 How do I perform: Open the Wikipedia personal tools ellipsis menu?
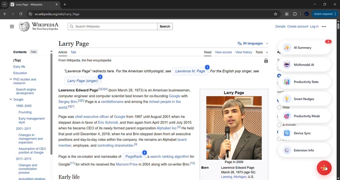coord(324,26)
